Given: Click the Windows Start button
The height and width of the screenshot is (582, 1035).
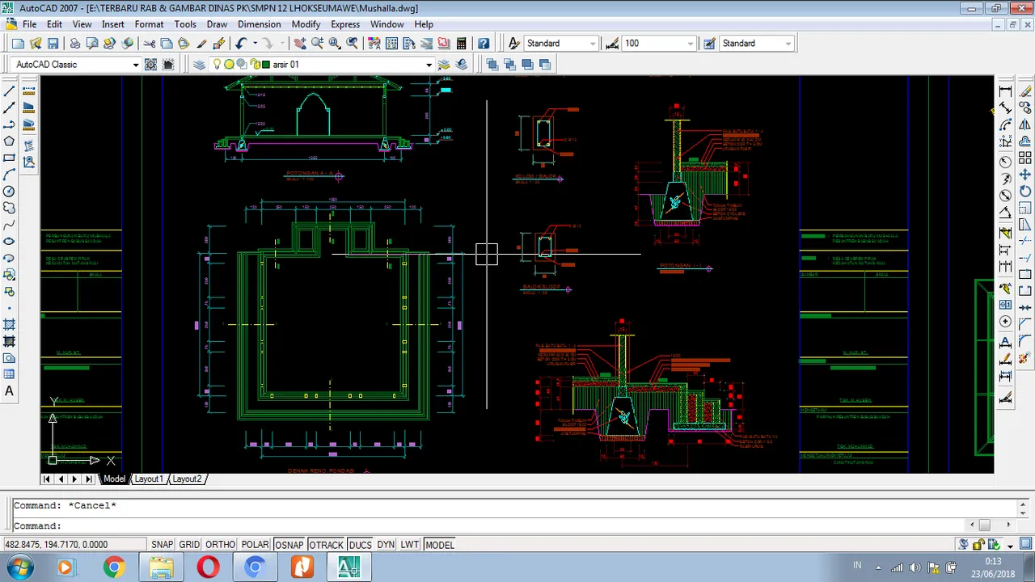Looking at the screenshot, I should (x=19, y=567).
